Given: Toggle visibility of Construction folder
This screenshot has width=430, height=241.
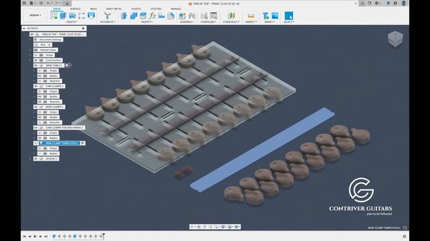Looking at the screenshot, I should pos(36,60).
